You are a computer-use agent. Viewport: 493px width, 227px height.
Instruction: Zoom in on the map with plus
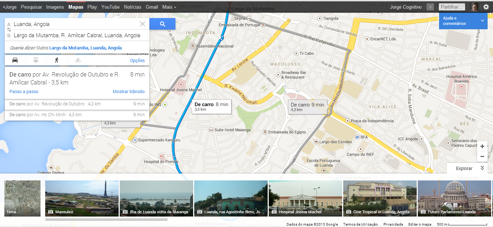click(x=482, y=147)
